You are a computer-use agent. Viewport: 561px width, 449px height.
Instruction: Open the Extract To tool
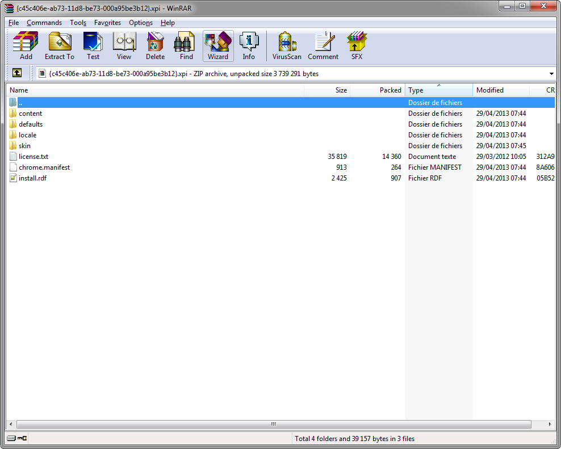pyautogui.click(x=60, y=46)
